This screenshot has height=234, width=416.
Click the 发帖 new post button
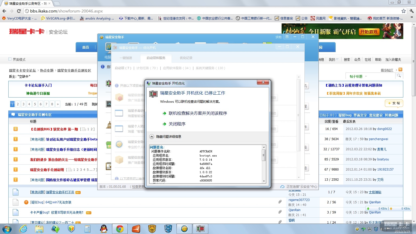[x=394, y=103]
